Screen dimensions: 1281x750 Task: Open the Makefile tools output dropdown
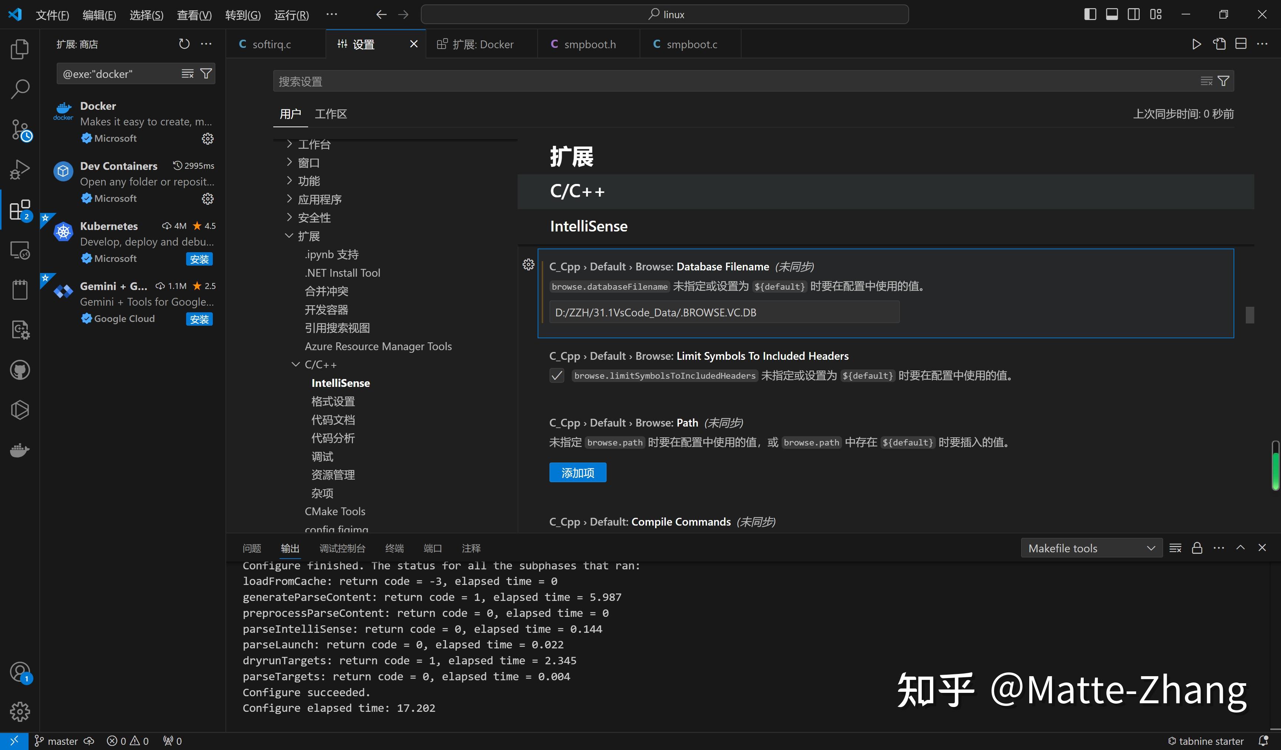point(1092,547)
